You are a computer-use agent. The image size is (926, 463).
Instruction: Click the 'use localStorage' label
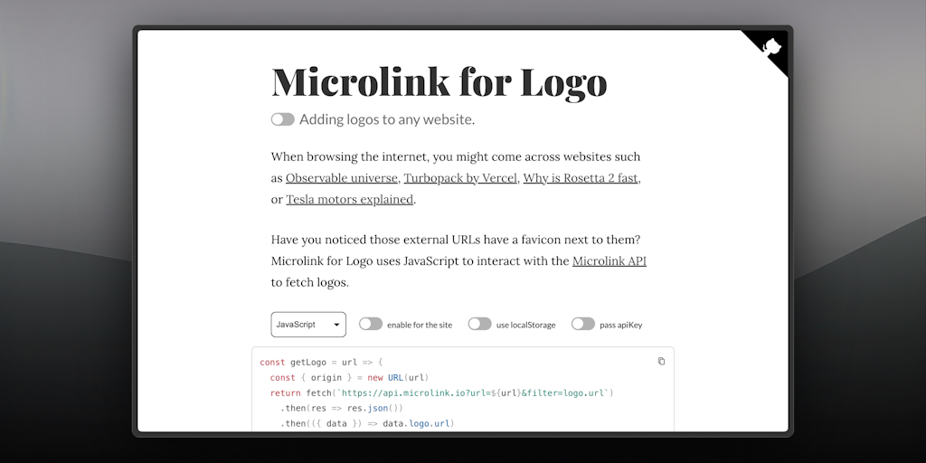(x=525, y=325)
